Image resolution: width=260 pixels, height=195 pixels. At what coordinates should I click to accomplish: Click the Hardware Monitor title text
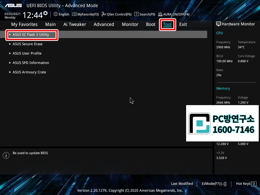click(x=238, y=24)
